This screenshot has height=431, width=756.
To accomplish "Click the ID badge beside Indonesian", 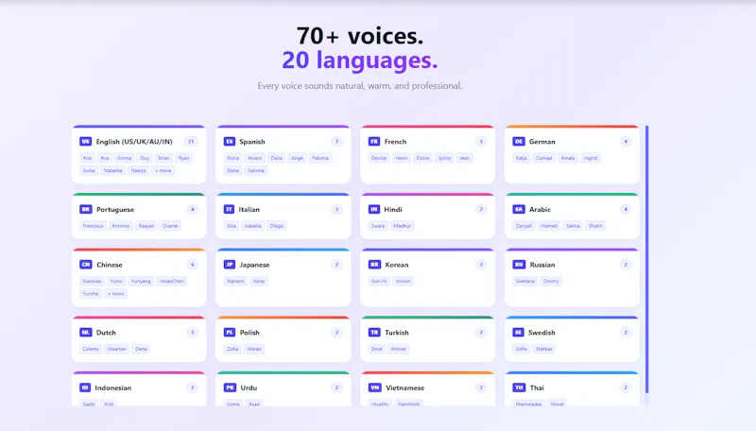I will pos(85,388).
